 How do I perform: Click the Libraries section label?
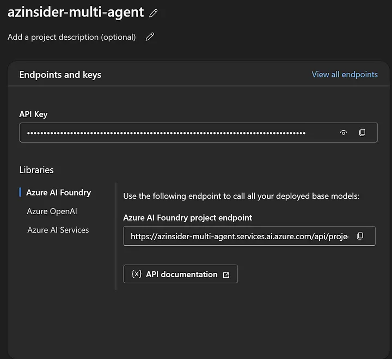point(36,170)
